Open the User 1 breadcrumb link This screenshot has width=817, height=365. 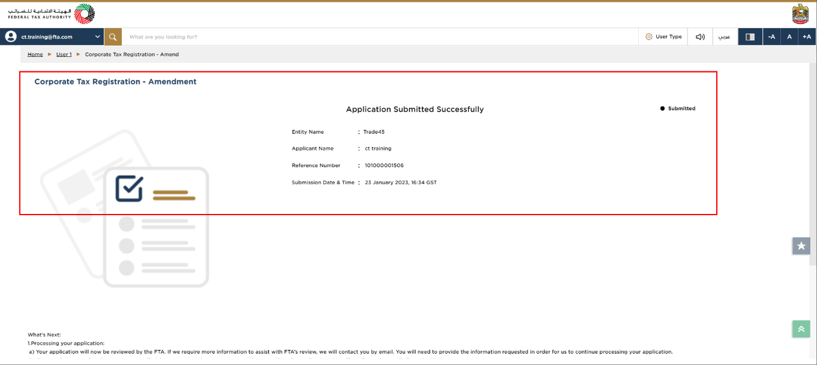pos(64,55)
